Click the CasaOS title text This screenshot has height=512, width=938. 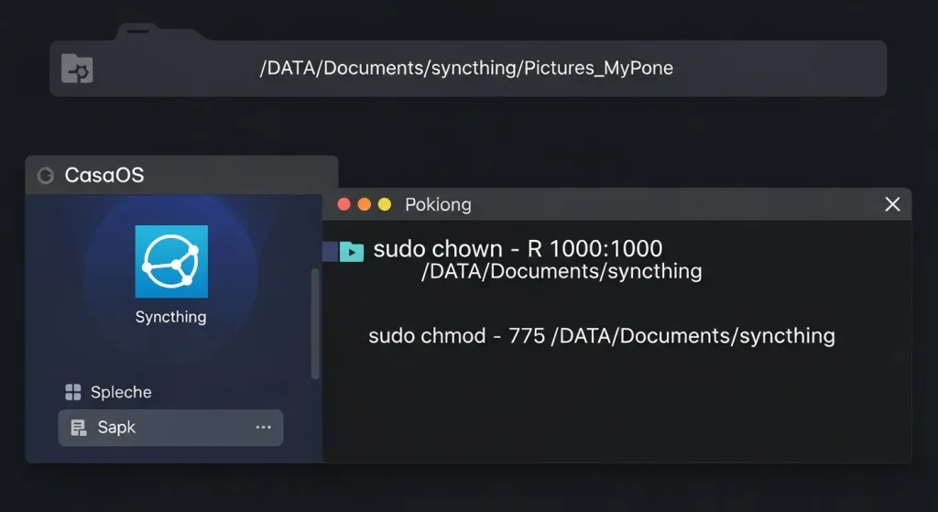(x=104, y=176)
